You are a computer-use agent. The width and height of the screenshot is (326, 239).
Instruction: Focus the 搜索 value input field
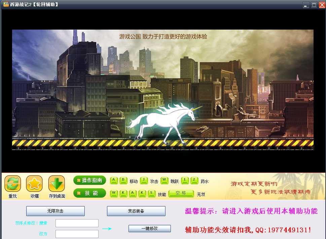(77, 223)
